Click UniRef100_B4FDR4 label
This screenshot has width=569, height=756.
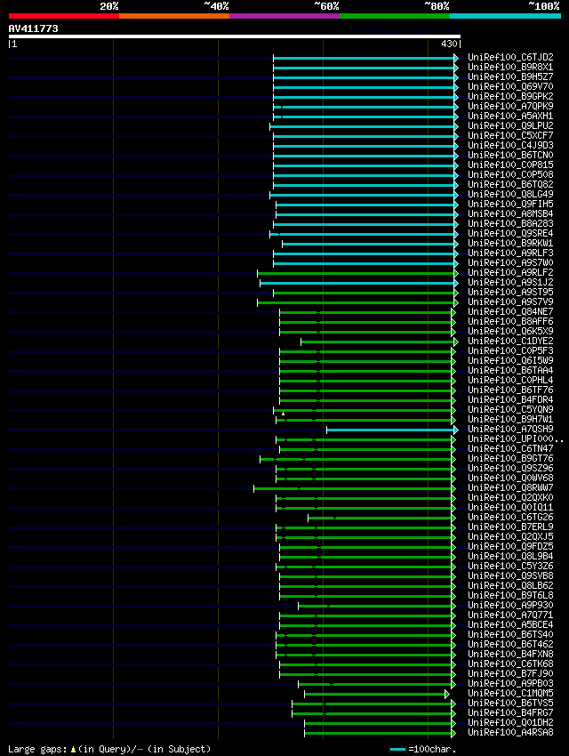coord(510,399)
